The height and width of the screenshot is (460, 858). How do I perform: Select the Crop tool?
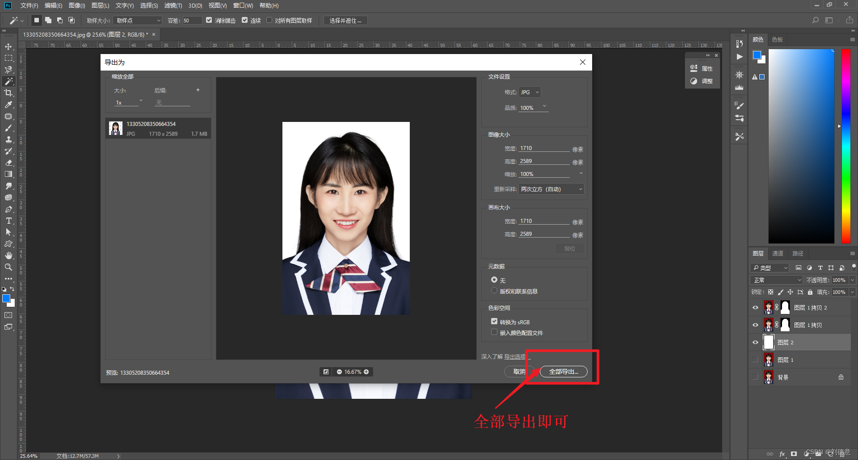[x=8, y=93]
